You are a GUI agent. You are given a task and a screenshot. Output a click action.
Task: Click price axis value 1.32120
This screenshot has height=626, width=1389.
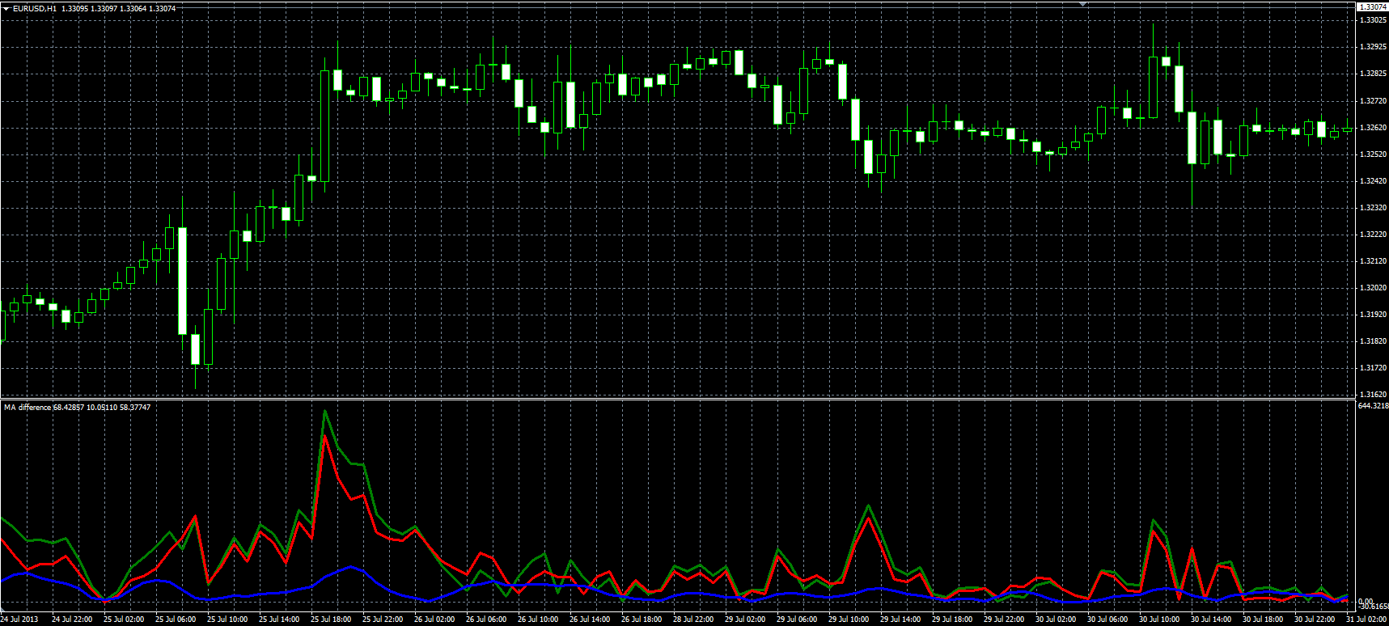[x=1374, y=261]
